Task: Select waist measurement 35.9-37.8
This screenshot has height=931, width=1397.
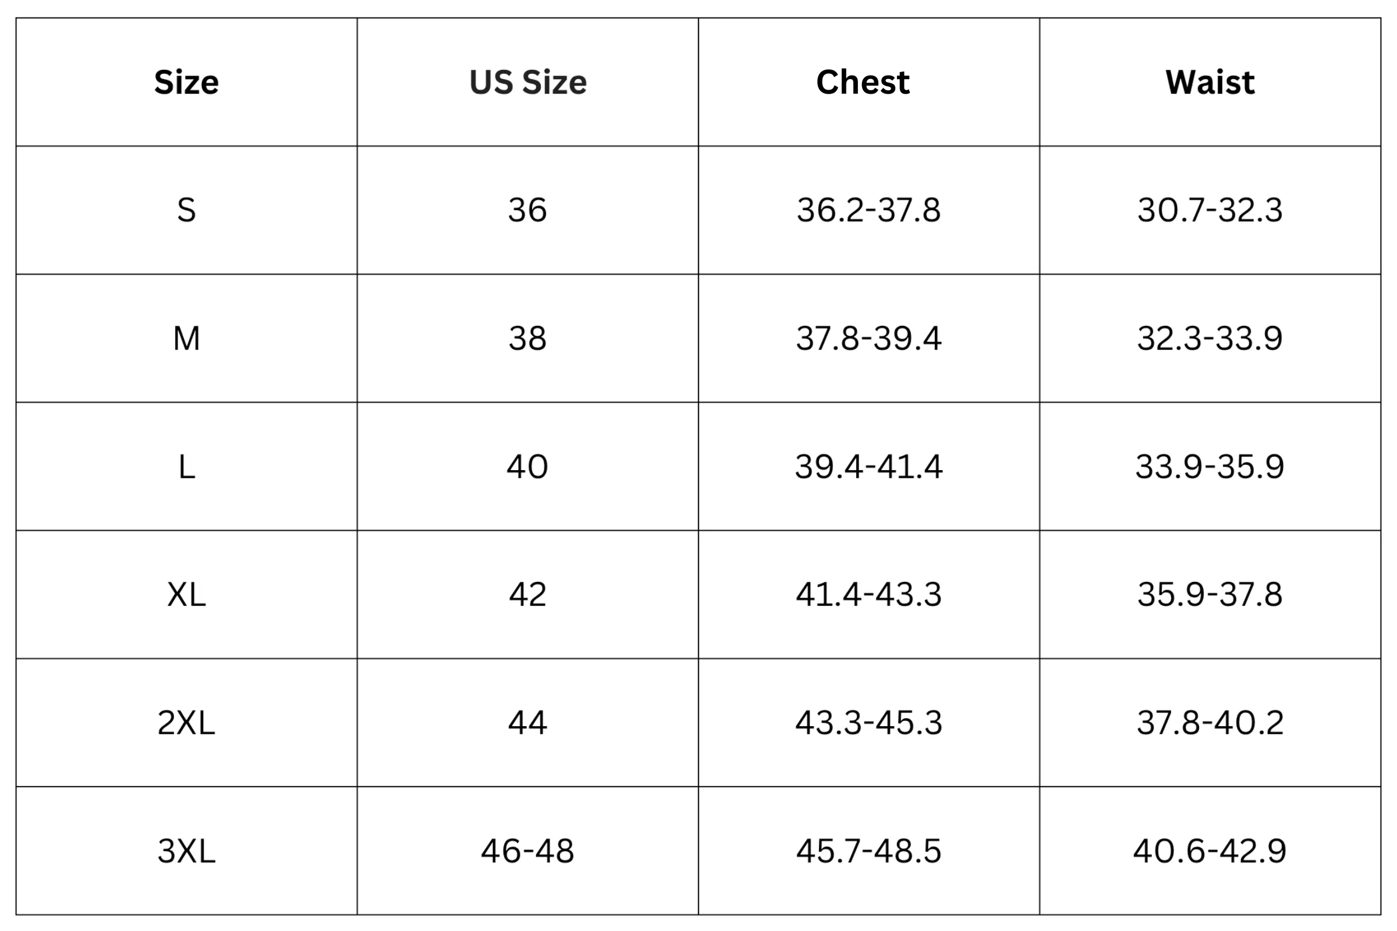Action: pos(1210,594)
